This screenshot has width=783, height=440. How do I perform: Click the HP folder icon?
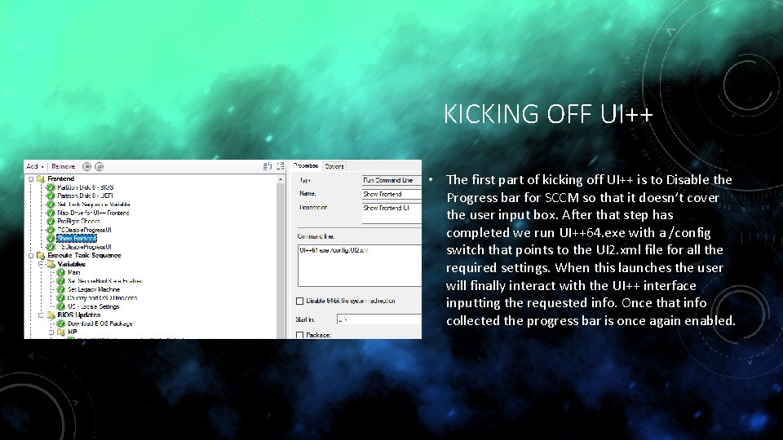coord(61,332)
